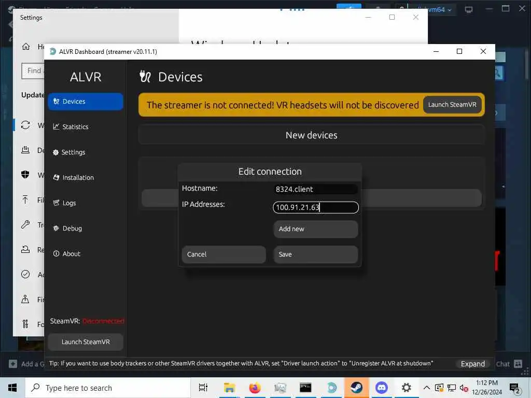This screenshot has width=531, height=398.
Task: Cancel the Edit connection dialog
Action: coord(224,254)
